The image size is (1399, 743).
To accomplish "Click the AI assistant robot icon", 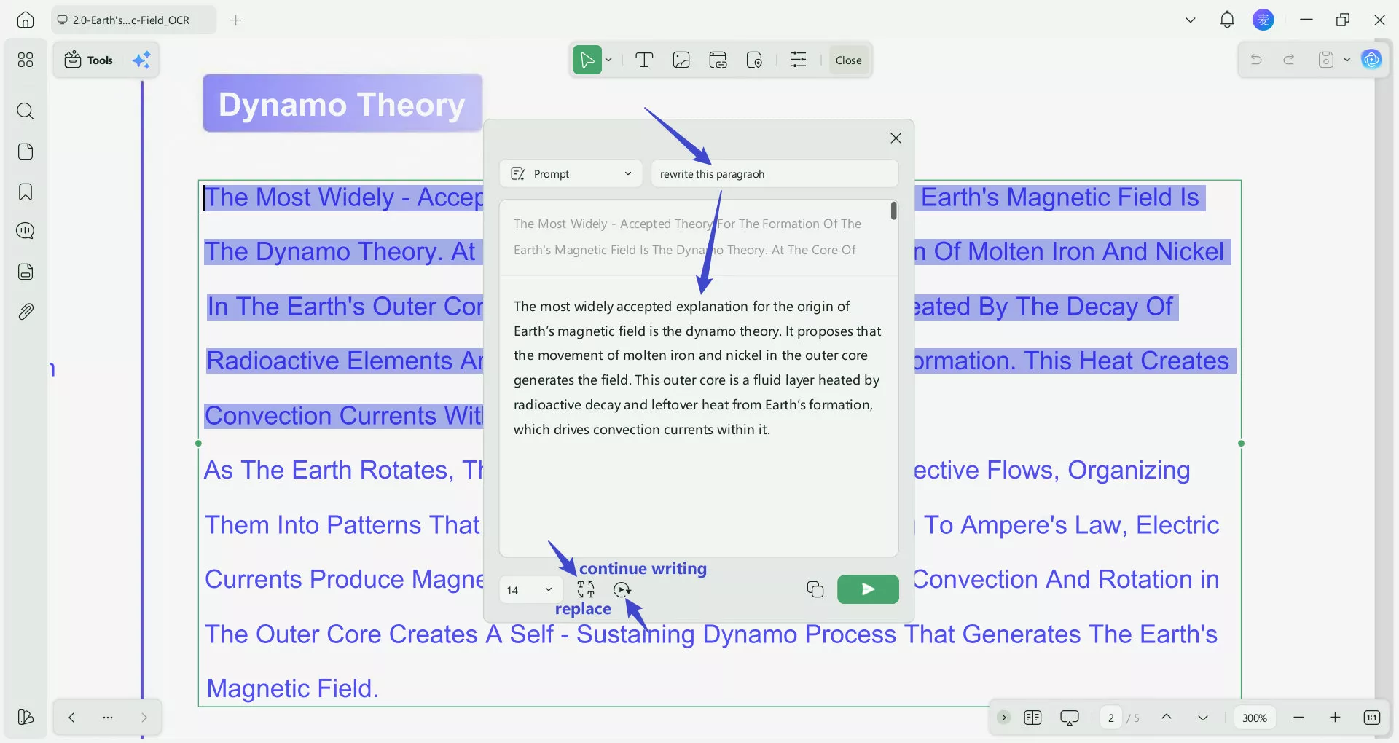I will pos(1373,60).
